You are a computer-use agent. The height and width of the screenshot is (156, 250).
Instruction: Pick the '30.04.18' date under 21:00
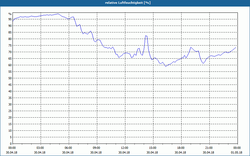click(208, 153)
